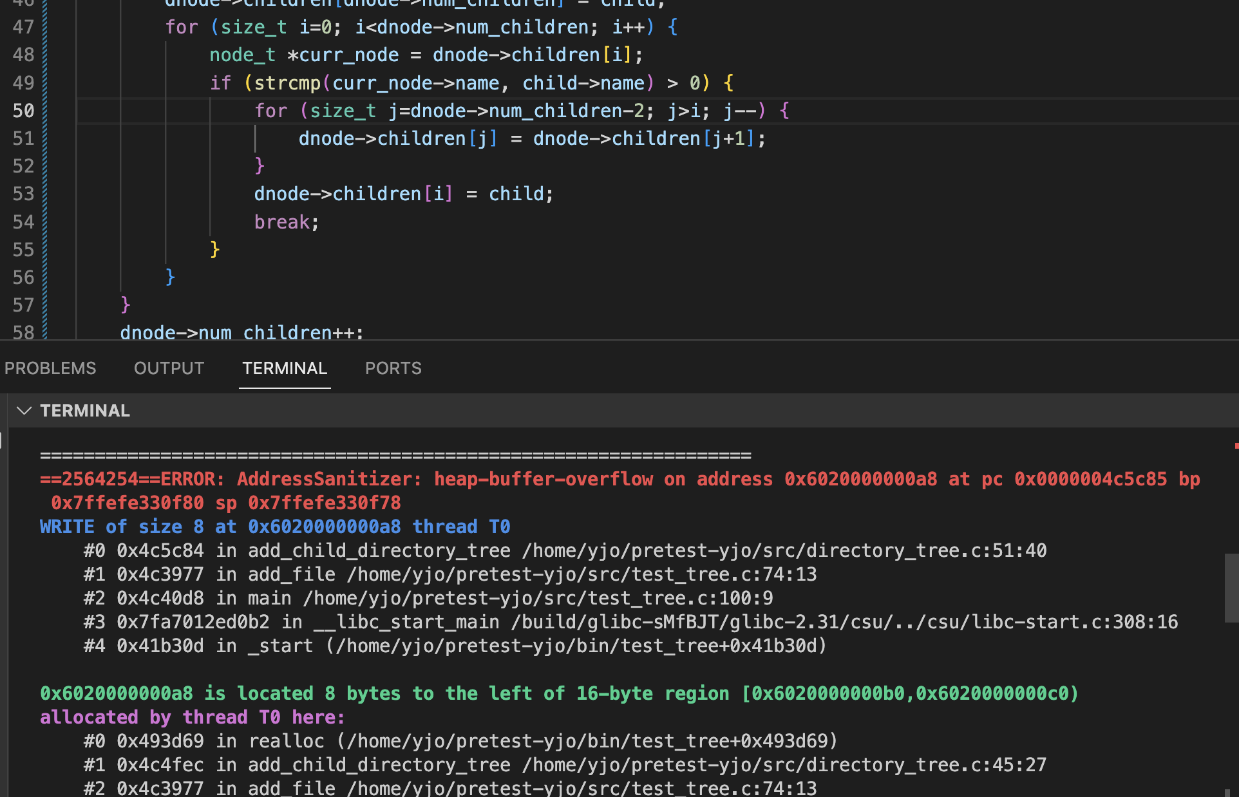Click line number 50 in gutter

(x=23, y=111)
